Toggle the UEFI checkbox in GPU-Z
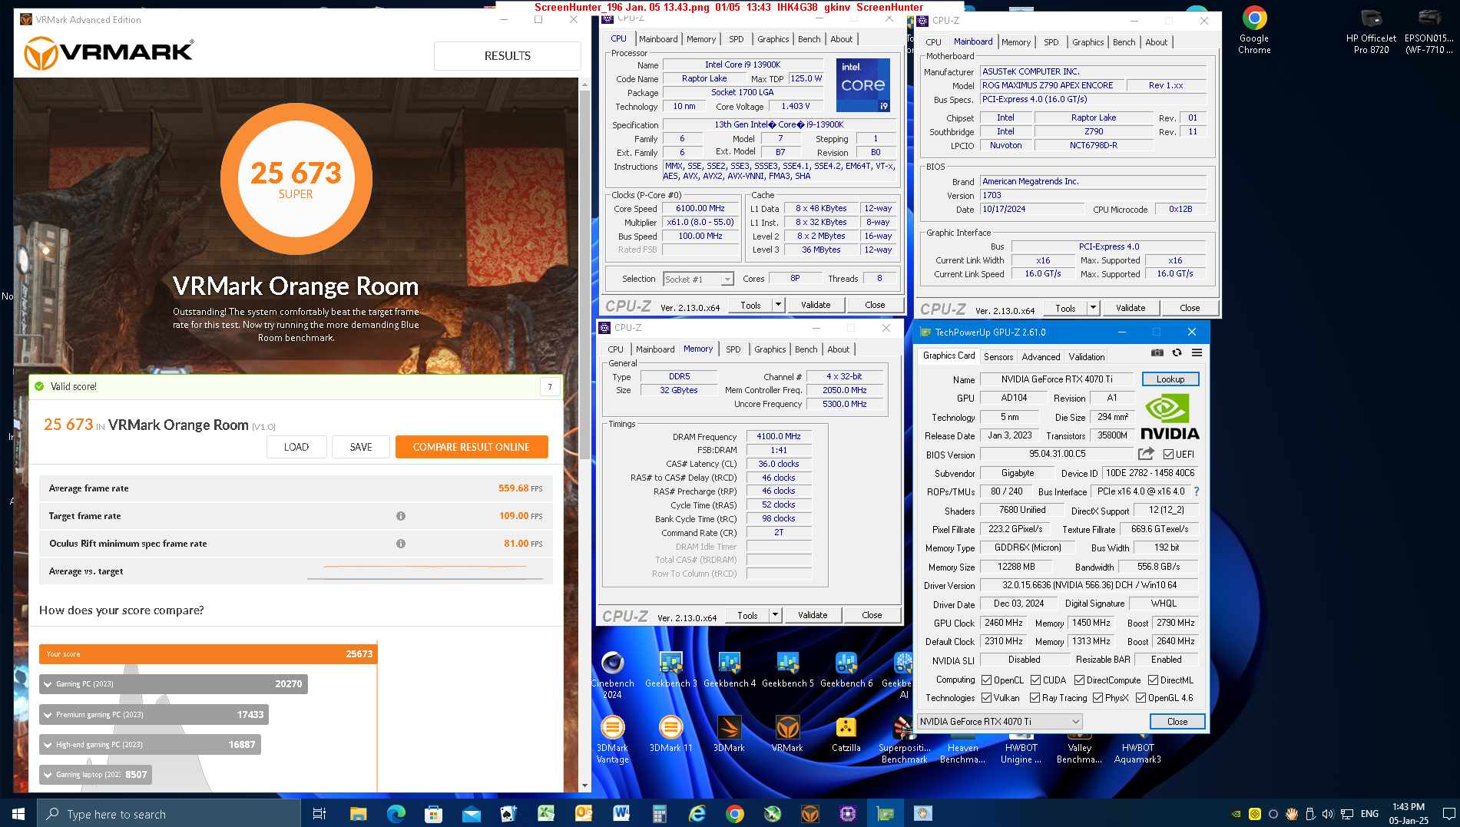 coord(1168,454)
